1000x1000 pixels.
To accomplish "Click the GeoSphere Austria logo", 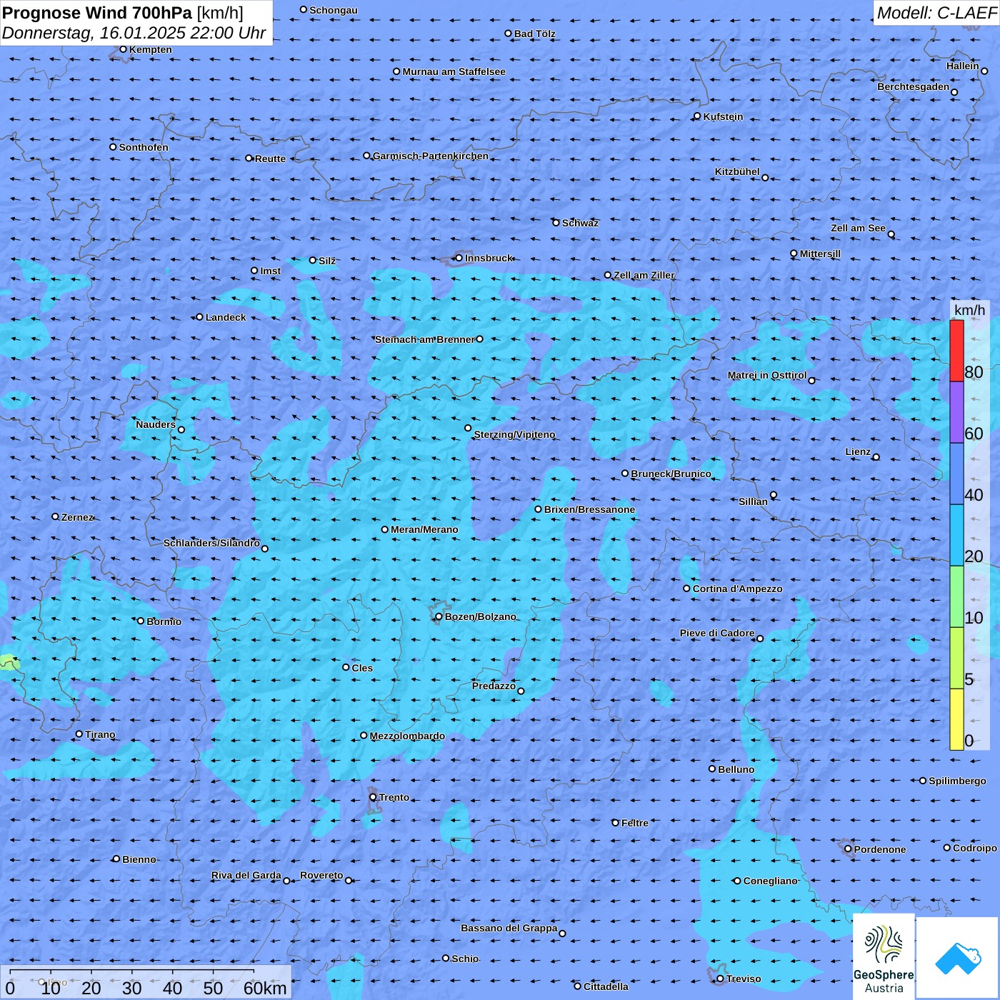I will tap(884, 956).
